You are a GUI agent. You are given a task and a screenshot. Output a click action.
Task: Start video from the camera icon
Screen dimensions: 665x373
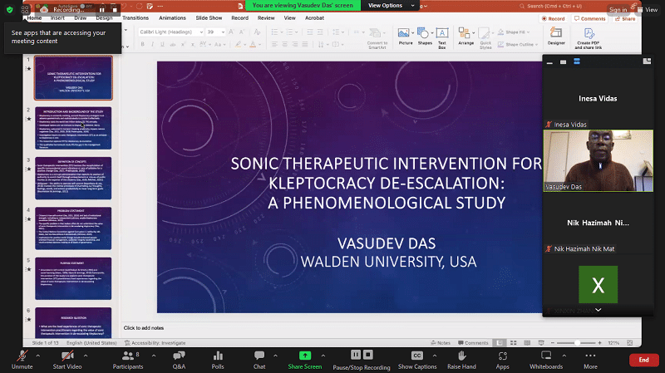(x=66, y=355)
